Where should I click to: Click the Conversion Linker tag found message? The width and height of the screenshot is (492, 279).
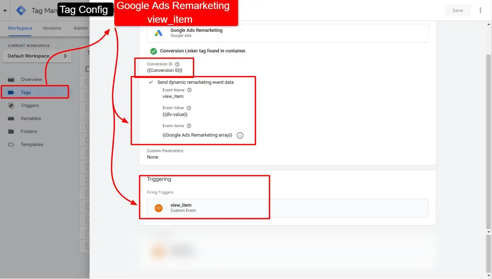coord(203,51)
